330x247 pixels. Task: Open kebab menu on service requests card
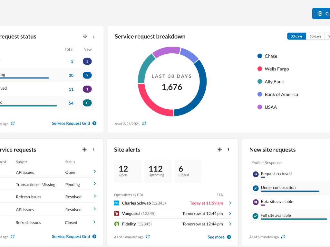(x=93, y=150)
